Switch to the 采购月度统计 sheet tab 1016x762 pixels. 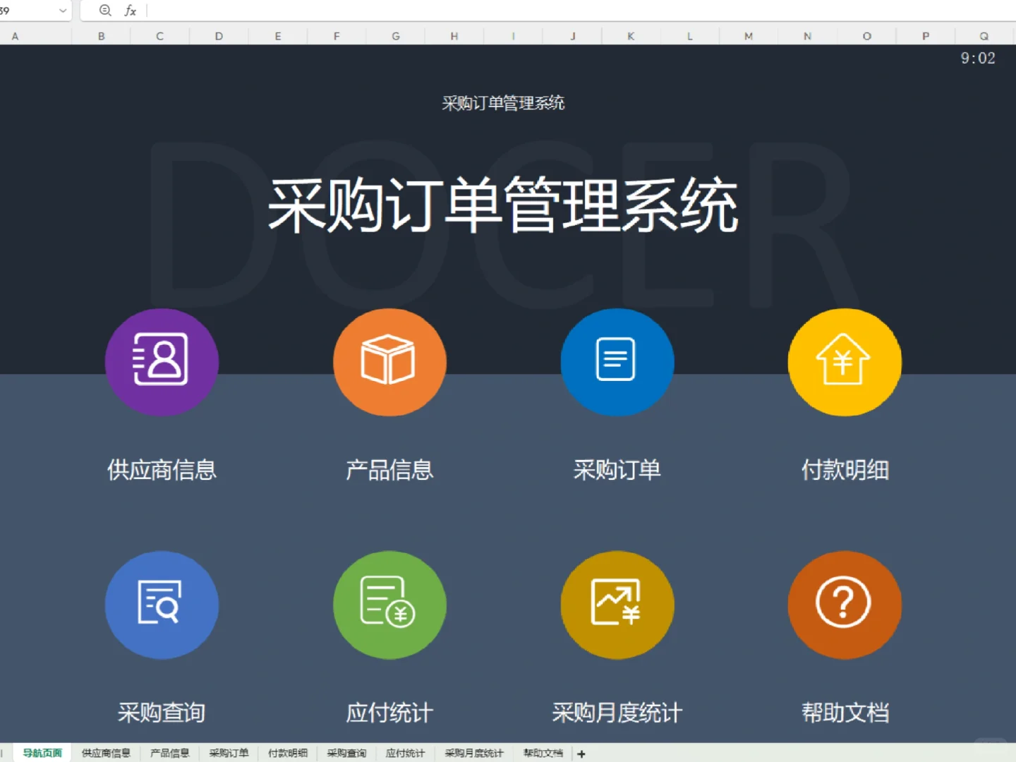(473, 753)
